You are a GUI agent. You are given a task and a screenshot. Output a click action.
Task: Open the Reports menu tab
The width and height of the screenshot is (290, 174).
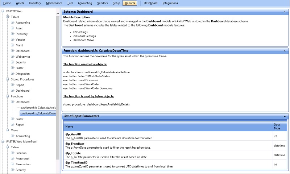coord(129,3)
